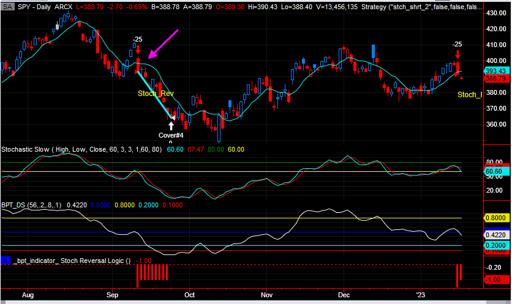Click the yellow Stoch_Rev text label

coord(156,94)
